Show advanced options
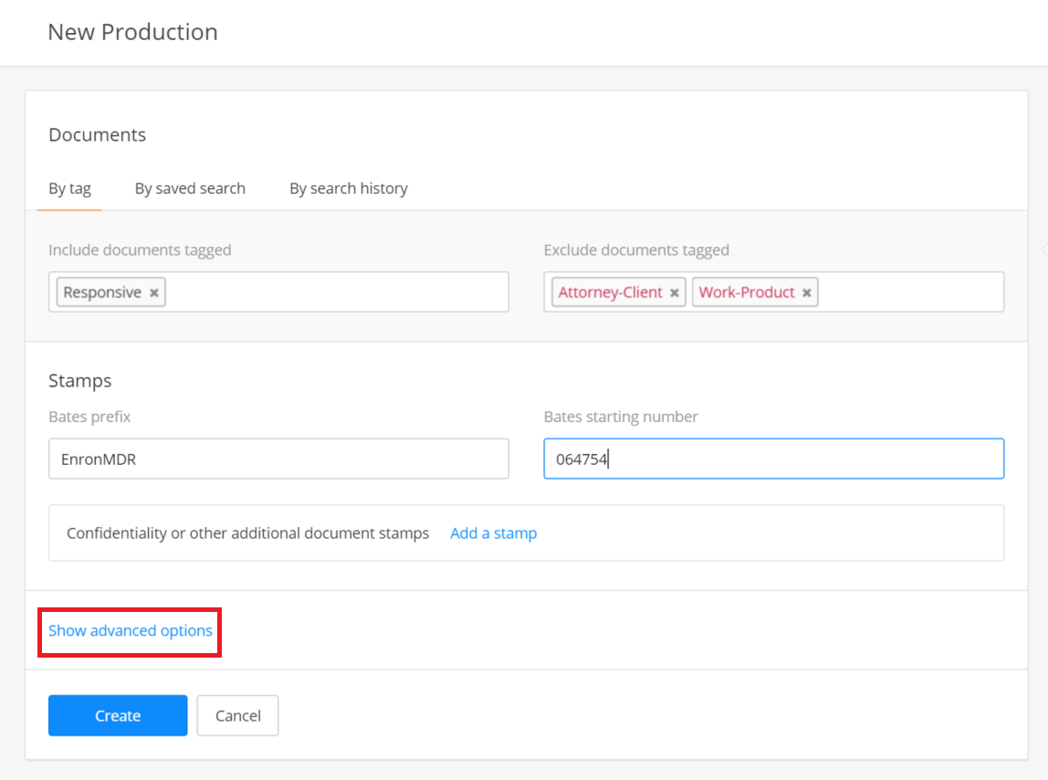The height and width of the screenshot is (780, 1048). pyautogui.click(x=131, y=631)
